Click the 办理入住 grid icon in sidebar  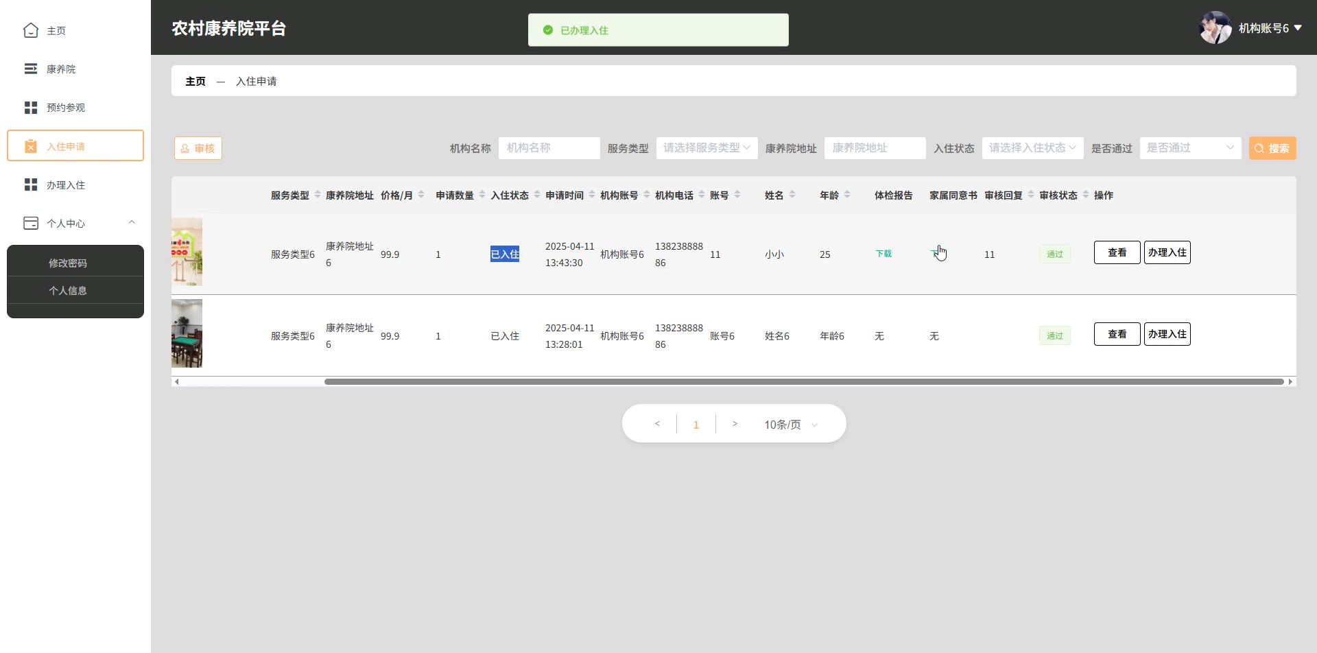31,185
